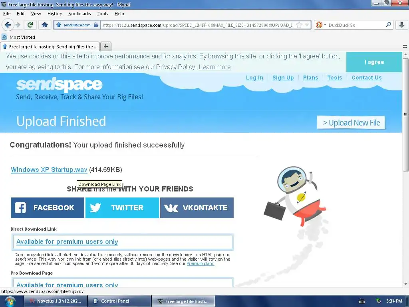Screen dimensions: 409x307
Task: Click the astronaut mascot illustration
Action: (295, 197)
